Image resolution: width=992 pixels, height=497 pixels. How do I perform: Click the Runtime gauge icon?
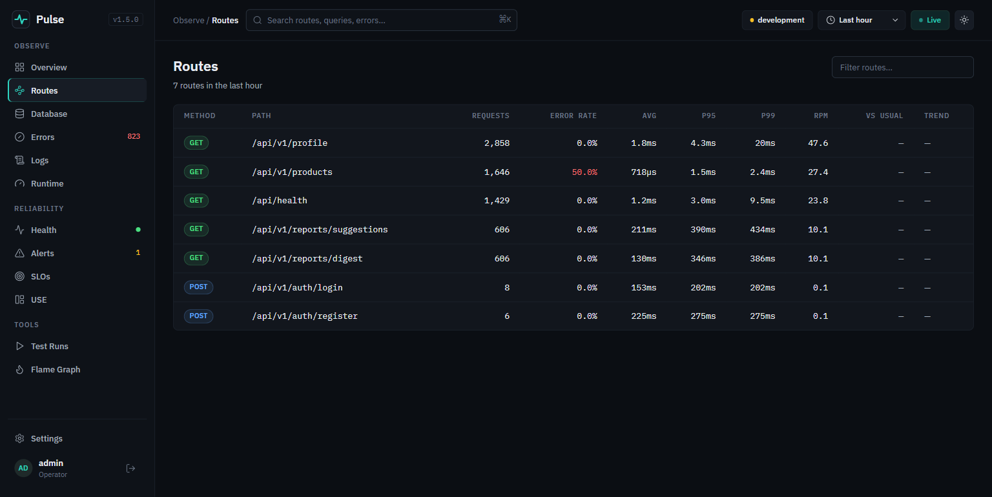[19, 183]
